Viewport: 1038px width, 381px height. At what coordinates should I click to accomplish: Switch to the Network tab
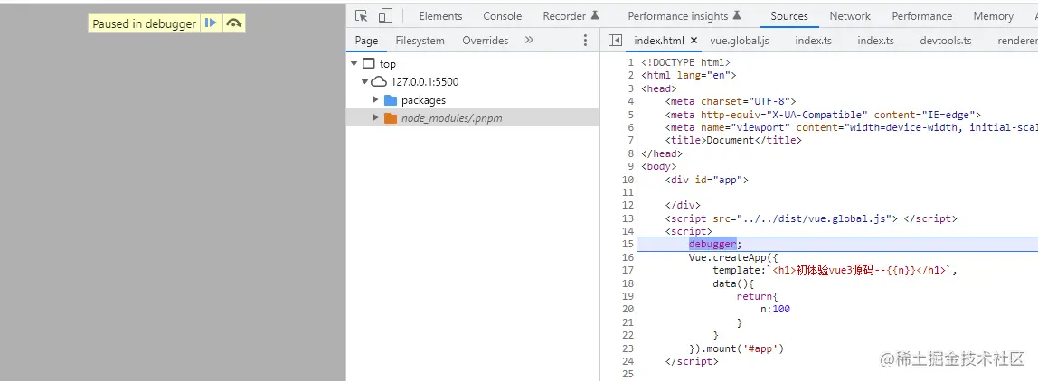(x=850, y=16)
